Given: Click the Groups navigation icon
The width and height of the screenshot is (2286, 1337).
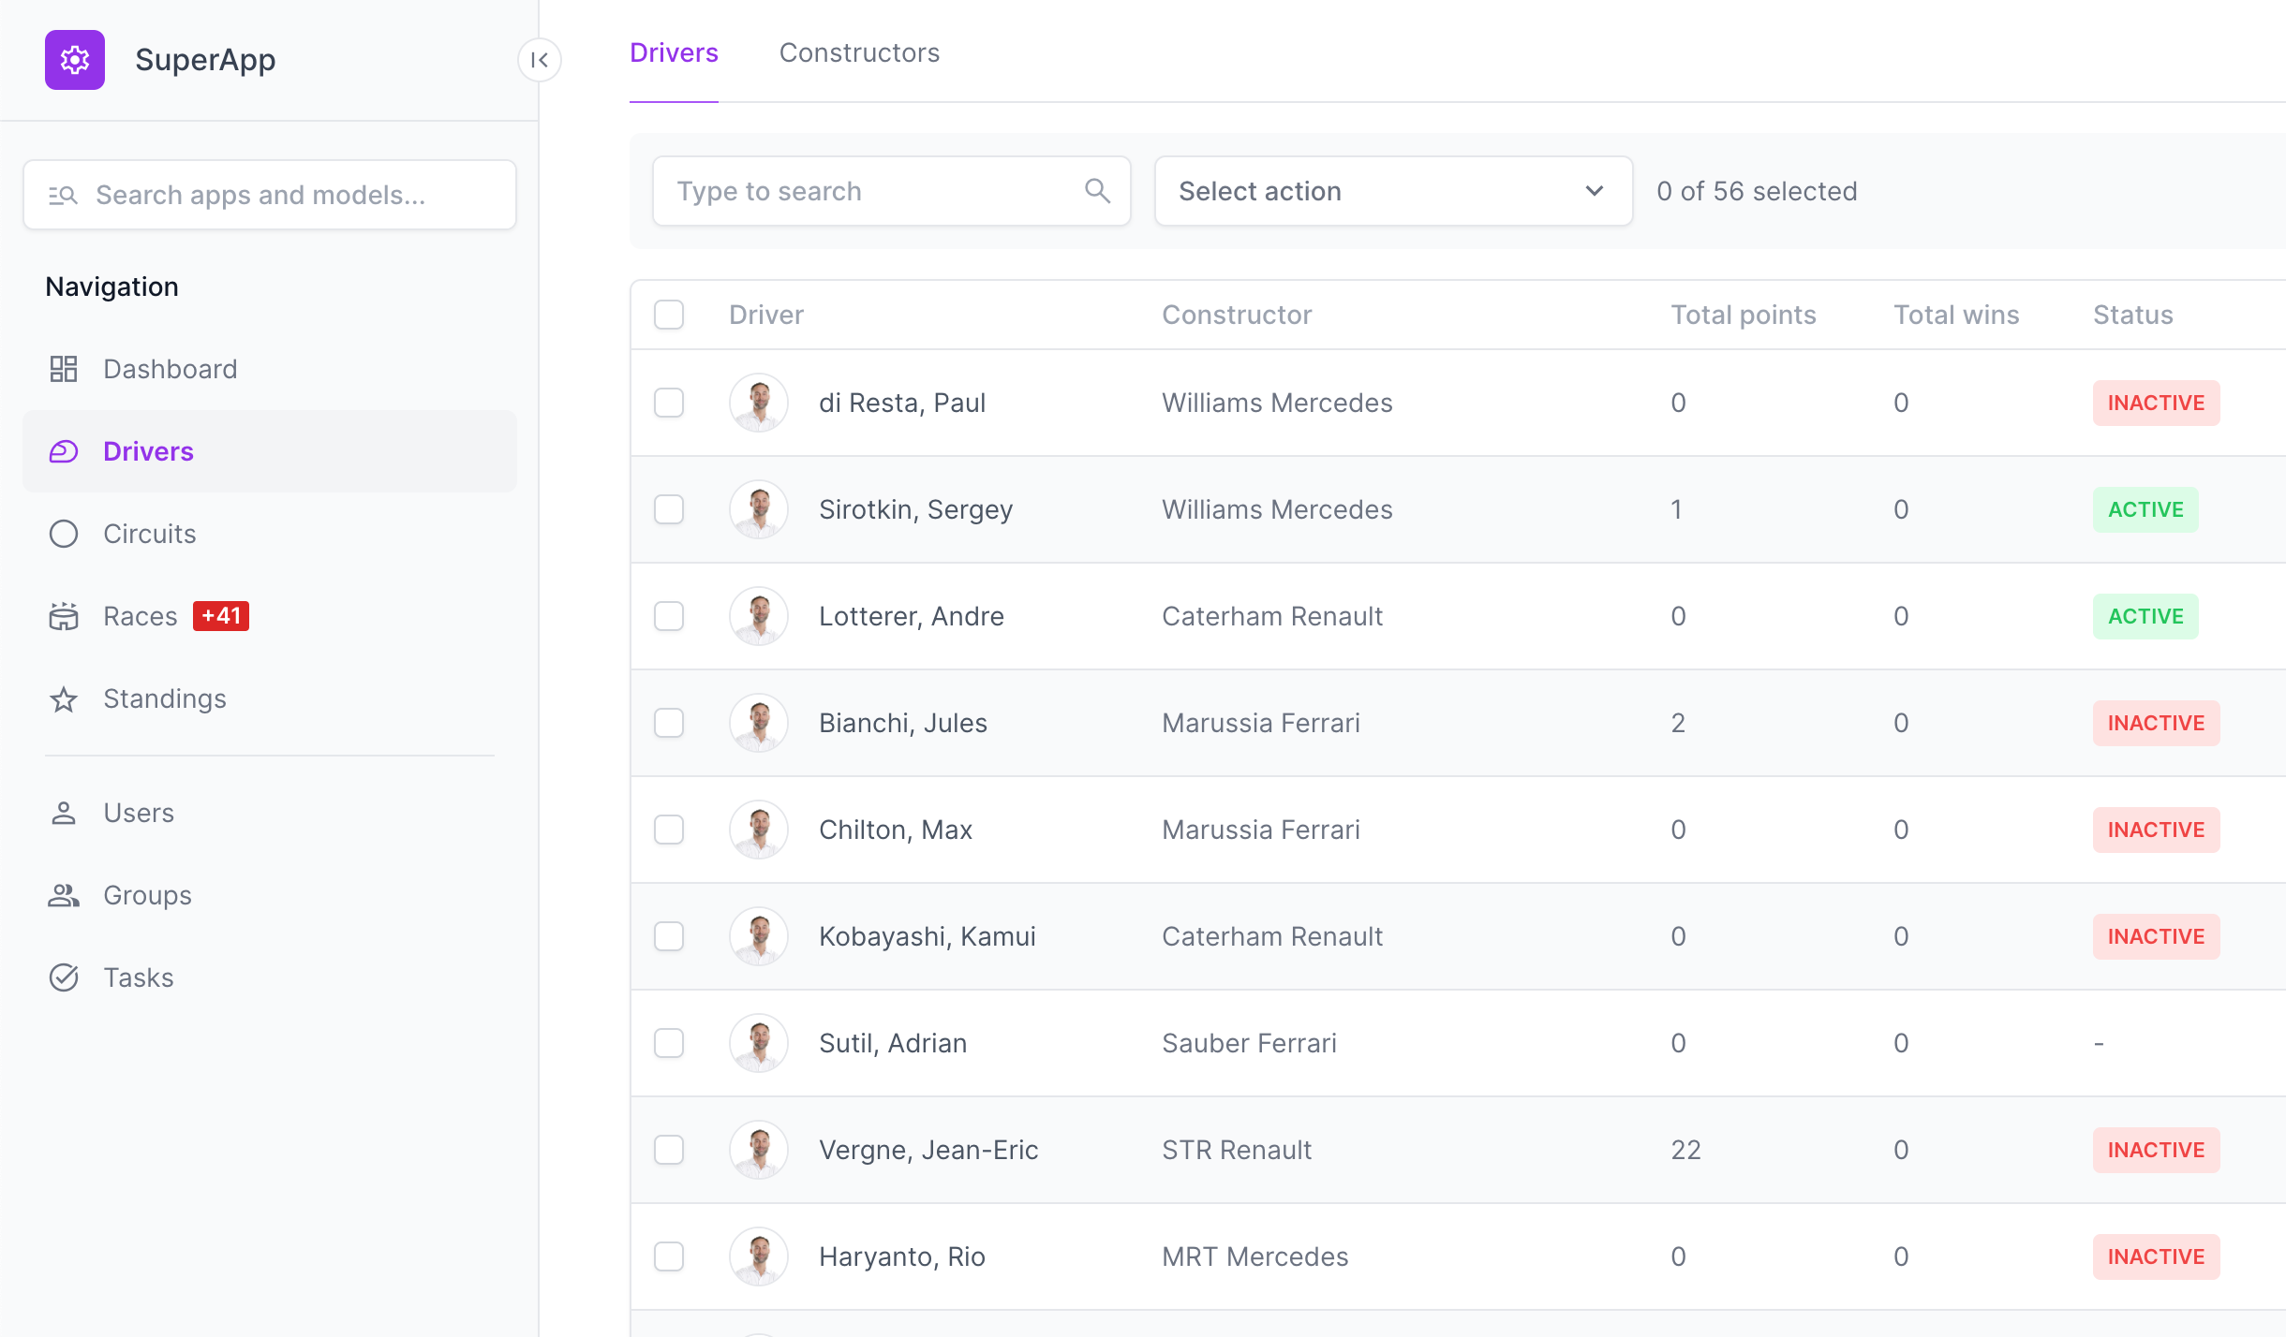Looking at the screenshot, I should pyautogui.click(x=64, y=894).
